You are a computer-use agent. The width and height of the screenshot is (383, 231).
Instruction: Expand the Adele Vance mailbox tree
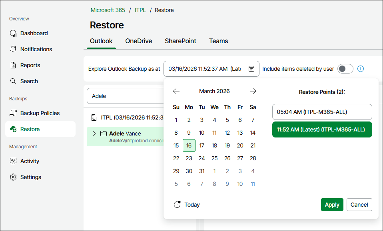pyautogui.click(x=94, y=133)
